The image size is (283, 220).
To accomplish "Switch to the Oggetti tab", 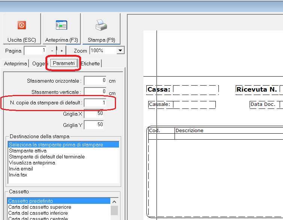I will [39, 63].
